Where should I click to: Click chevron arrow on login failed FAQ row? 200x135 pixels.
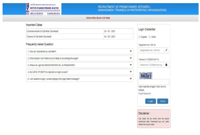(x=131, y=79)
